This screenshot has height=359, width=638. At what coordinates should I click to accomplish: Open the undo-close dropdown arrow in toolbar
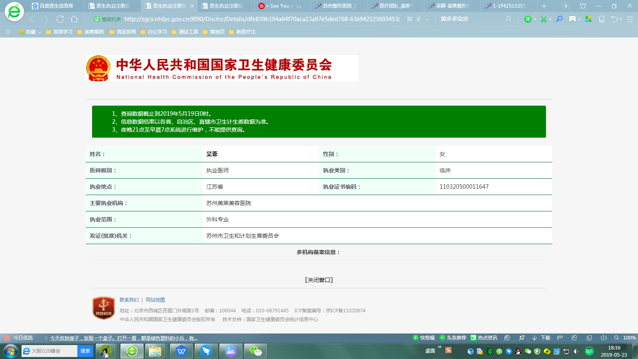pyautogui.click(x=621, y=20)
